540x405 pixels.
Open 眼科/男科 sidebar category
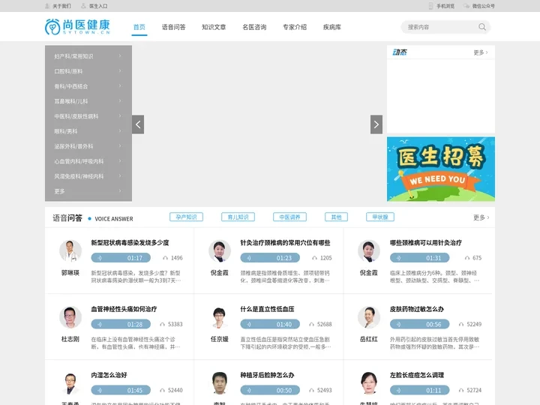(x=88, y=131)
